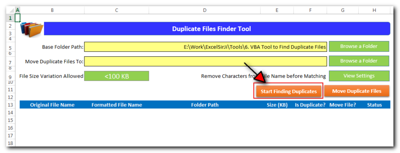
Task: Click the Duplicate Files Finder Tool title banner
Action: point(217,29)
